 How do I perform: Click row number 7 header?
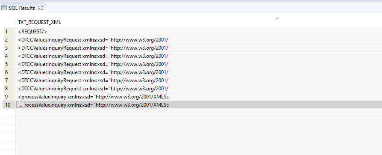(x=9, y=80)
